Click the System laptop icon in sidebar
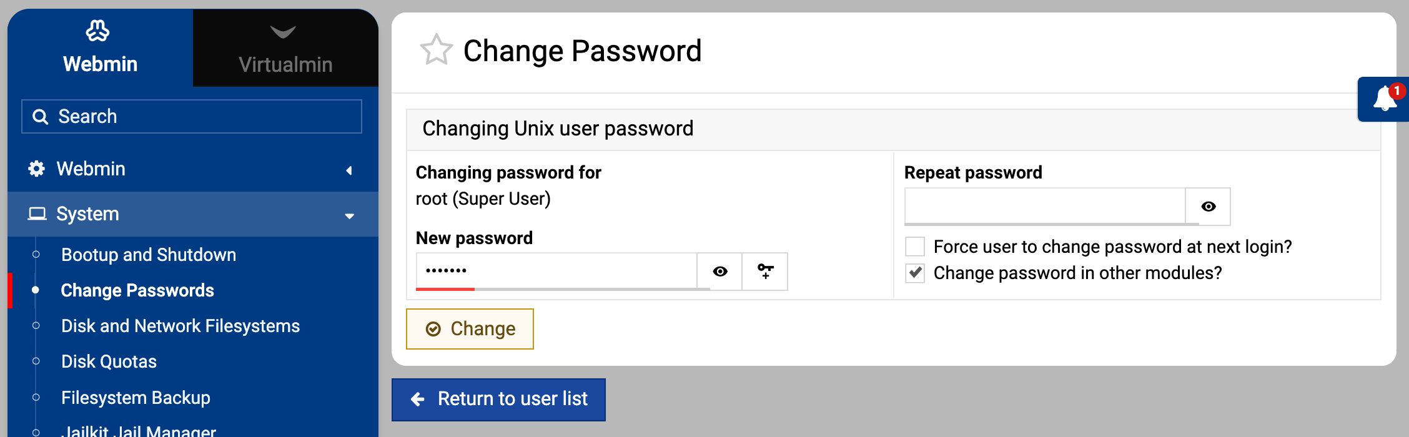Screen dimensions: 1409x437 tap(37, 214)
